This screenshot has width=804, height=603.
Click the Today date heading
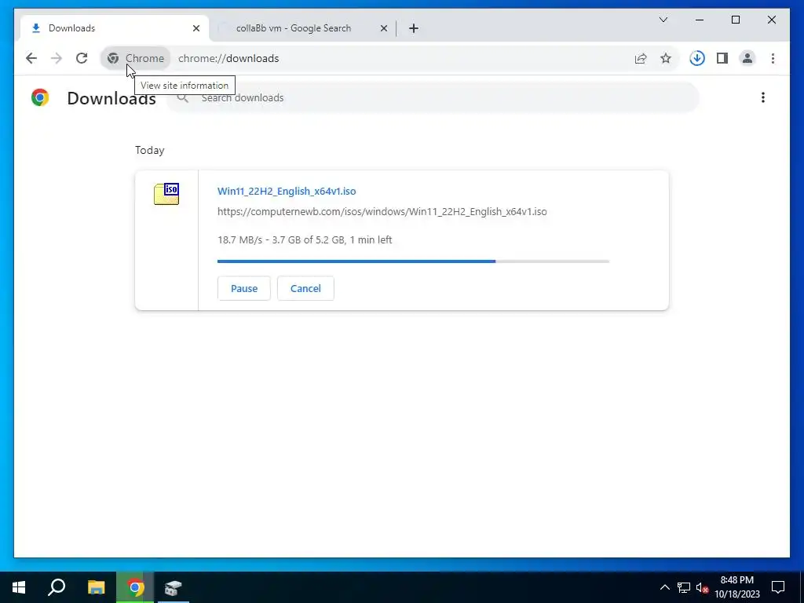pos(150,150)
